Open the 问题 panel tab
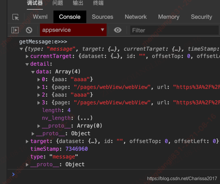This screenshot has height=184, width=220. tap(58, 3)
